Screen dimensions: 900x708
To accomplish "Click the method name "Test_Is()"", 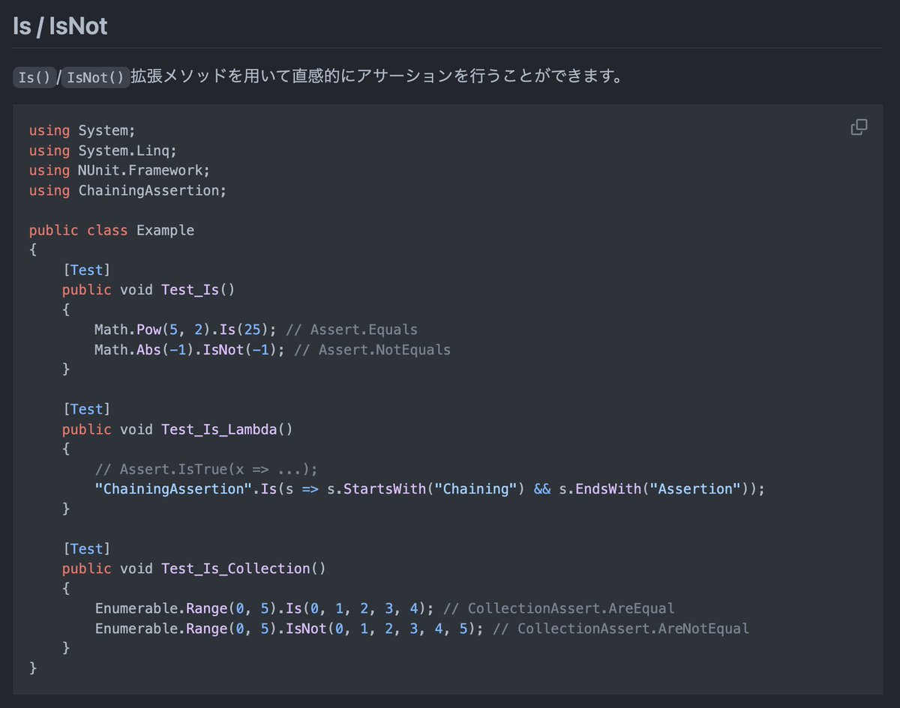I will 198,290.
